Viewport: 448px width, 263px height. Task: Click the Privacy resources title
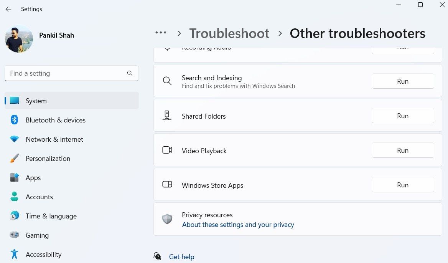pos(207,215)
